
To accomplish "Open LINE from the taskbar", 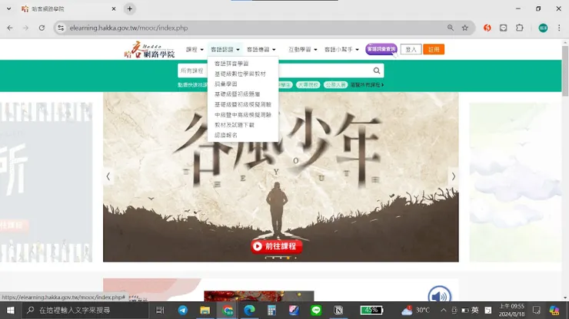I will click(x=316, y=311).
